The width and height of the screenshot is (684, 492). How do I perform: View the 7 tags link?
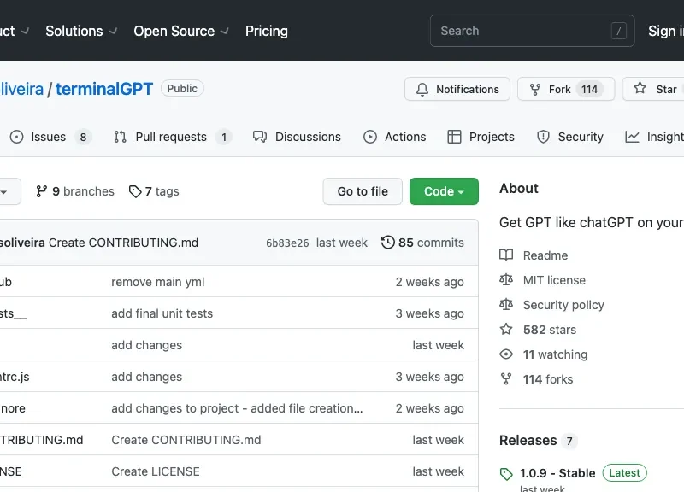click(154, 191)
